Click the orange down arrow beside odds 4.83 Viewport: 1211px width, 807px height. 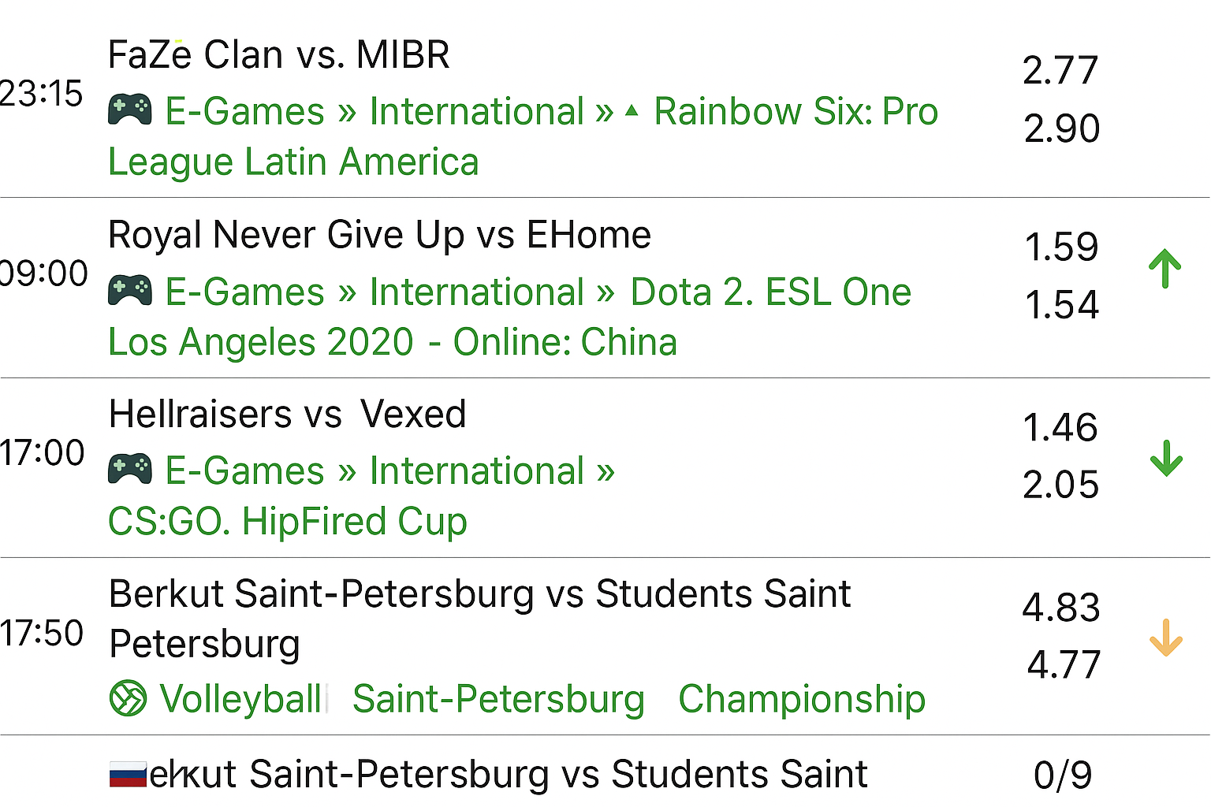tap(1165, 638)
